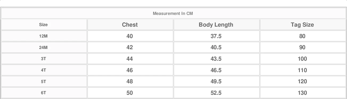Viewport: 347px width, 99px height.
Task: Select the 24M size row label
Action: click(x=43, y=47)
